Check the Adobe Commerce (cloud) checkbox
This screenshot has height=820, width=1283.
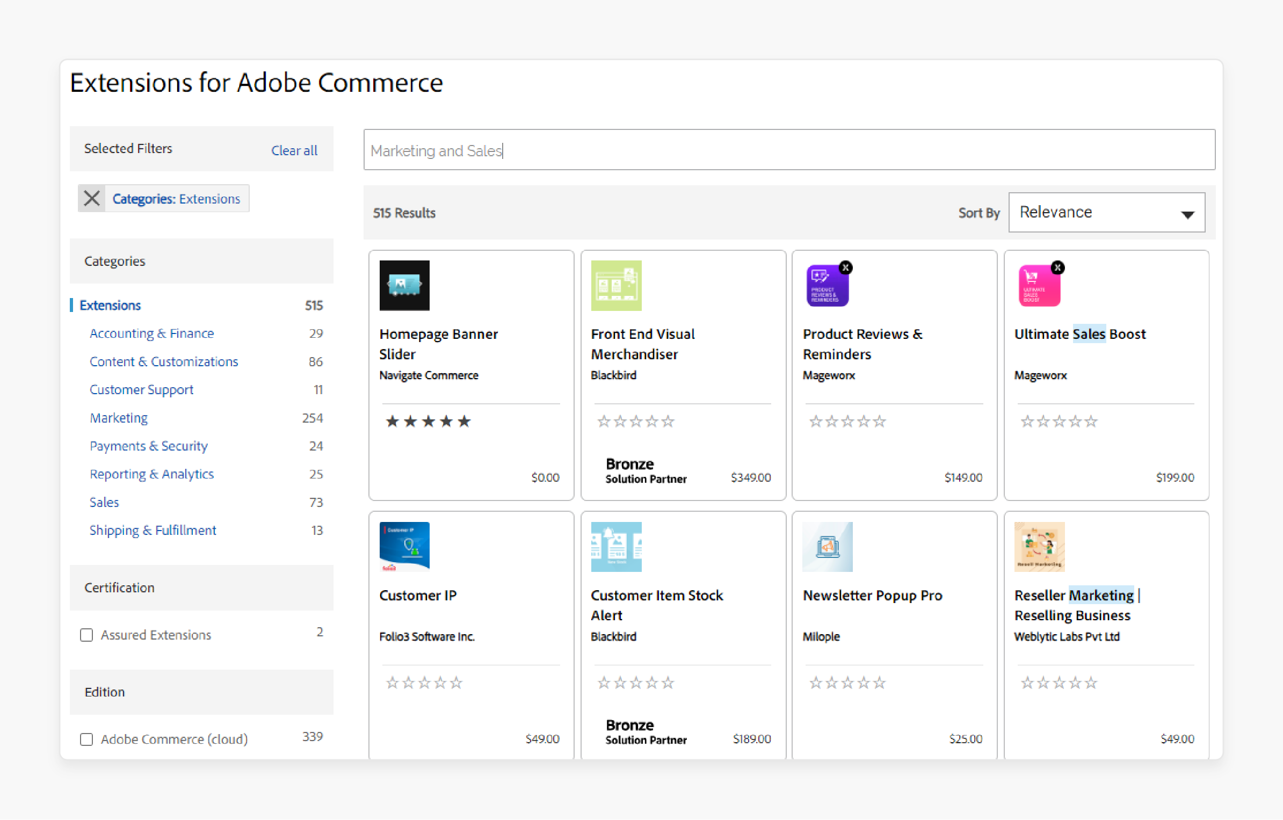tap(86, 739)
